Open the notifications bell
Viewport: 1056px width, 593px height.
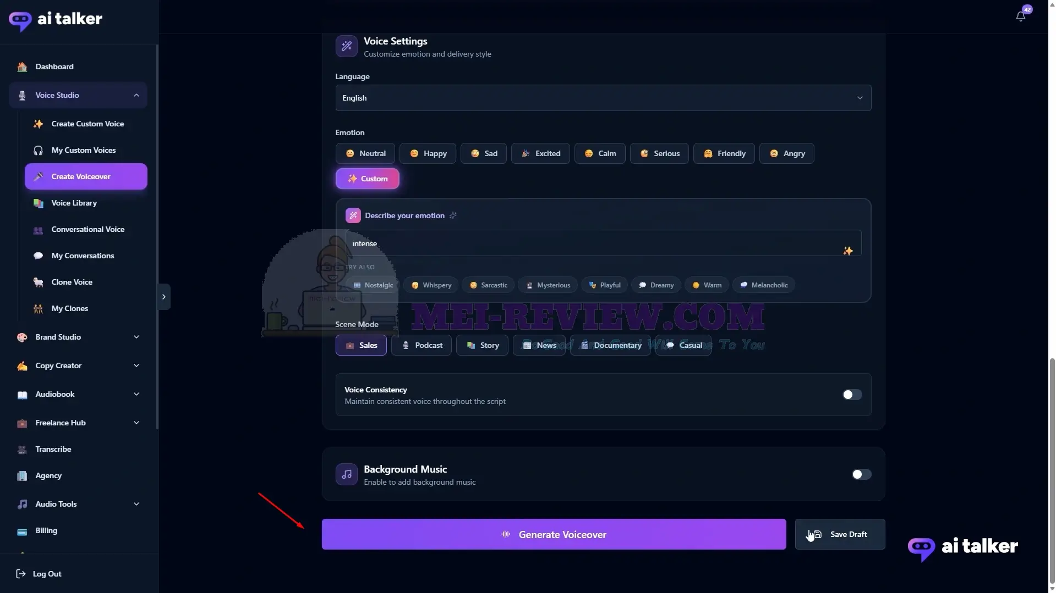click(x=1020, y=16)
